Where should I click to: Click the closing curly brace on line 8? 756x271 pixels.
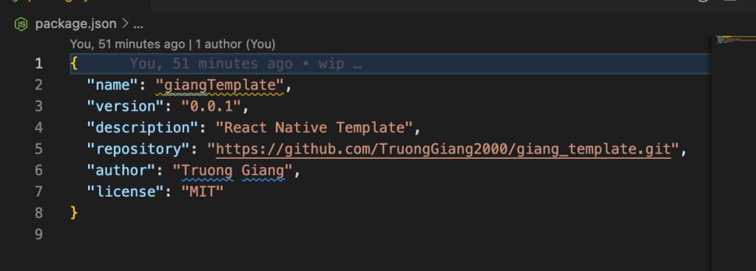click(x=74, y=213)
